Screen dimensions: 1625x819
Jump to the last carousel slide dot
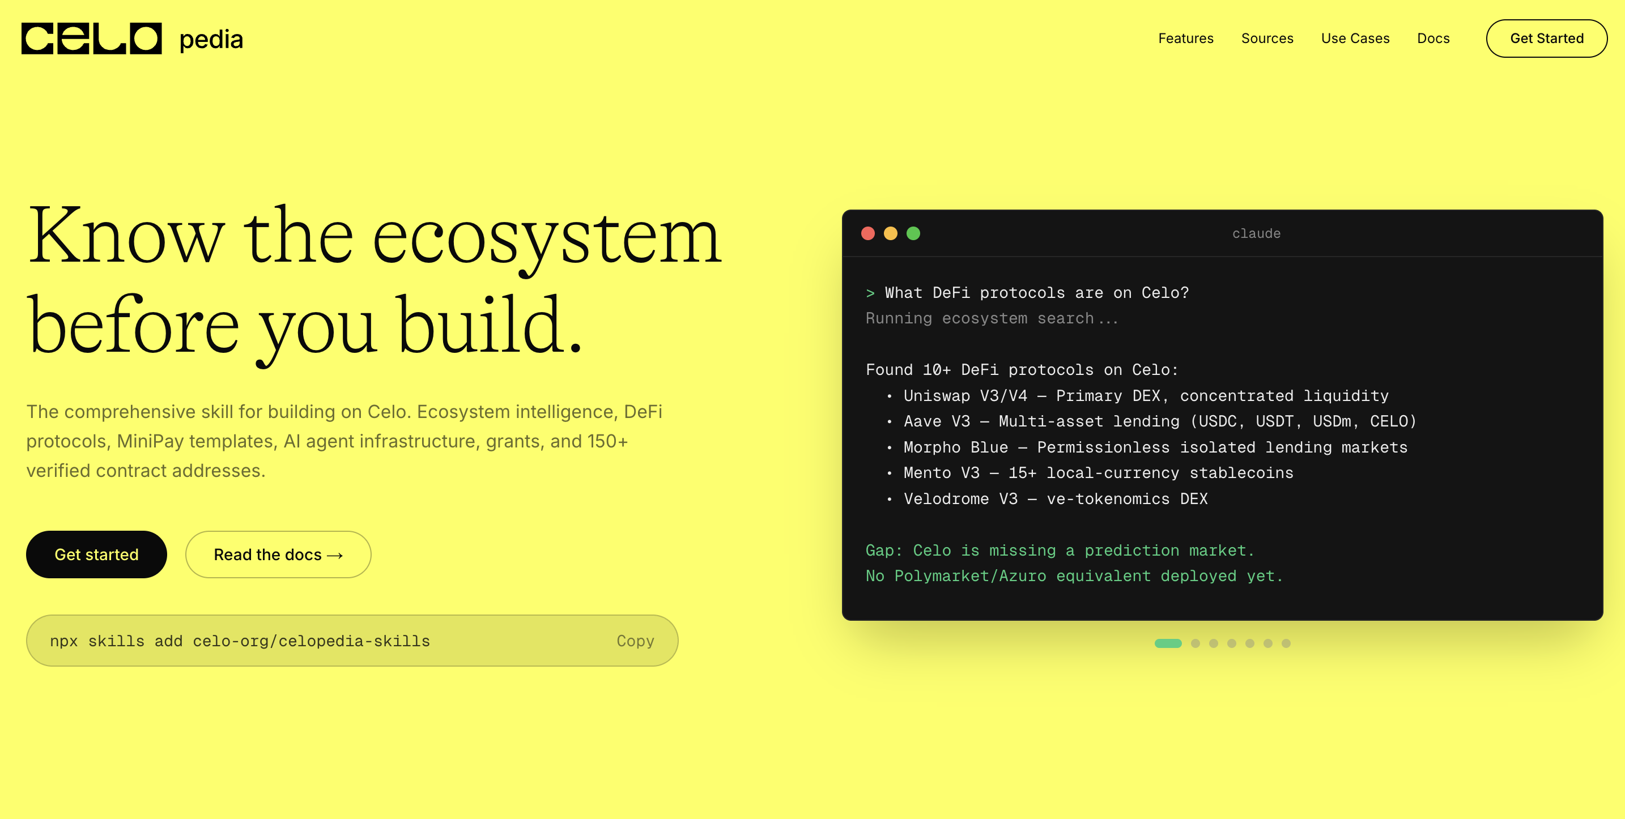(1286, 643)
